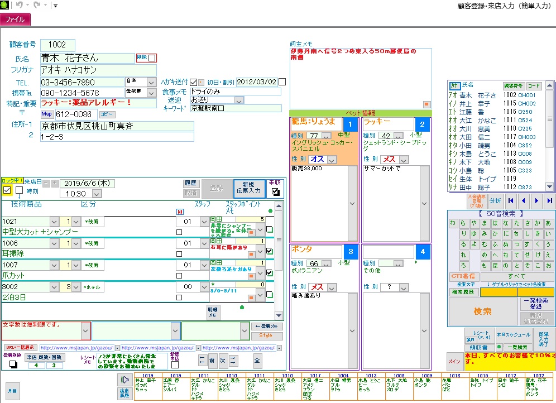Open the ファイル menu tab
Viewport: 556px width, 403px height.
[x=15, y=19]
